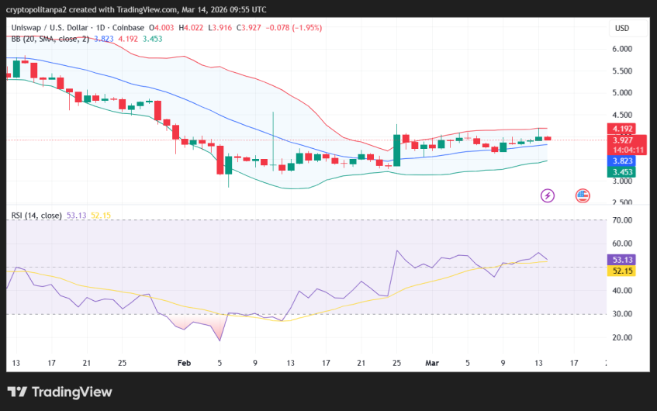Click the TradingView logo at bottom
This screenshot has height=411, width=657.
60,392
